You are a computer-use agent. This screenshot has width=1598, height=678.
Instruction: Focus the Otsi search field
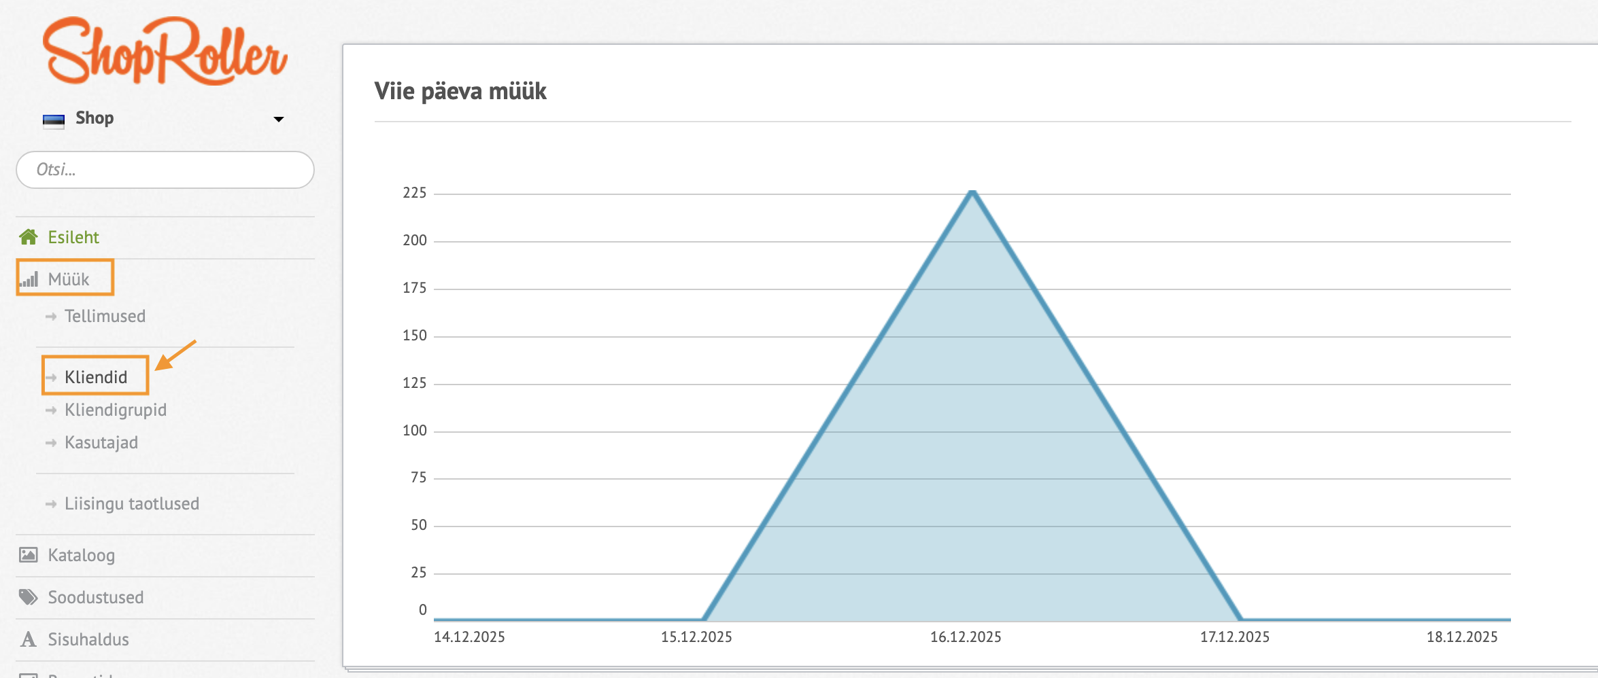[x=165, y=170]
